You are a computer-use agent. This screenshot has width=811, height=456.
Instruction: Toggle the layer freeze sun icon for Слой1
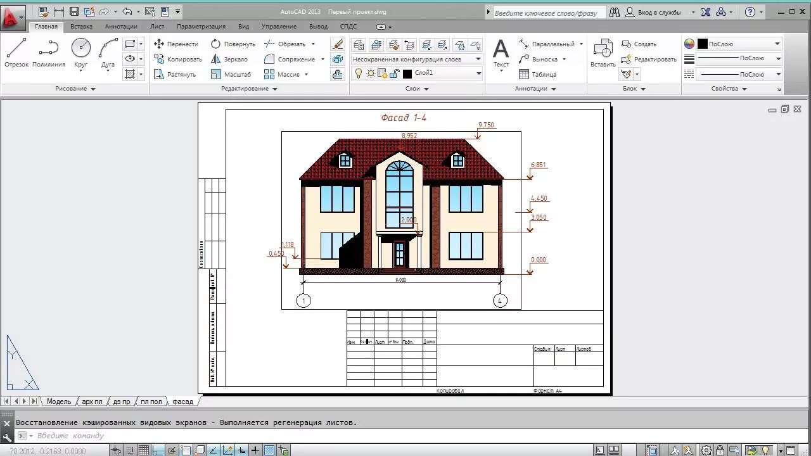(x=371, y=73)
